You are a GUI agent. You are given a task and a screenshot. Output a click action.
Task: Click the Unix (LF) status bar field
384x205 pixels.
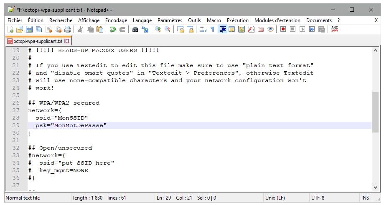coord(275,198)
